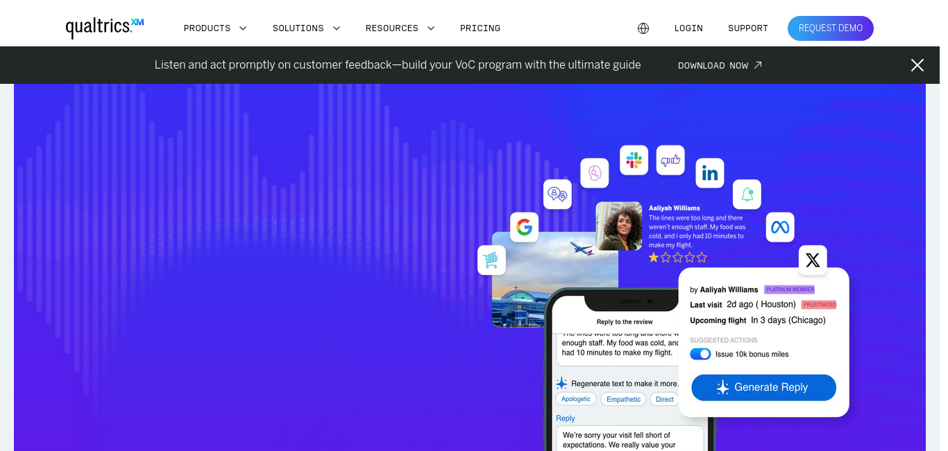
Task: Click the Generate Reply button
Action: click(x=763, y=387)
